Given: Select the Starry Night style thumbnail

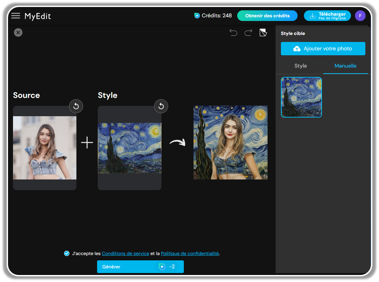Looking at the screenshot, I should point(301,97).
